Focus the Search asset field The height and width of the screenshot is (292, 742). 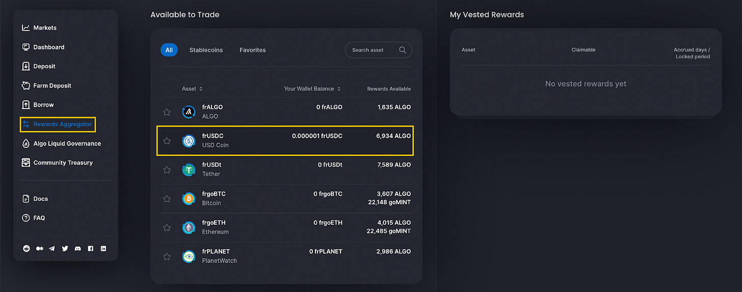click(x=379, y=50)
